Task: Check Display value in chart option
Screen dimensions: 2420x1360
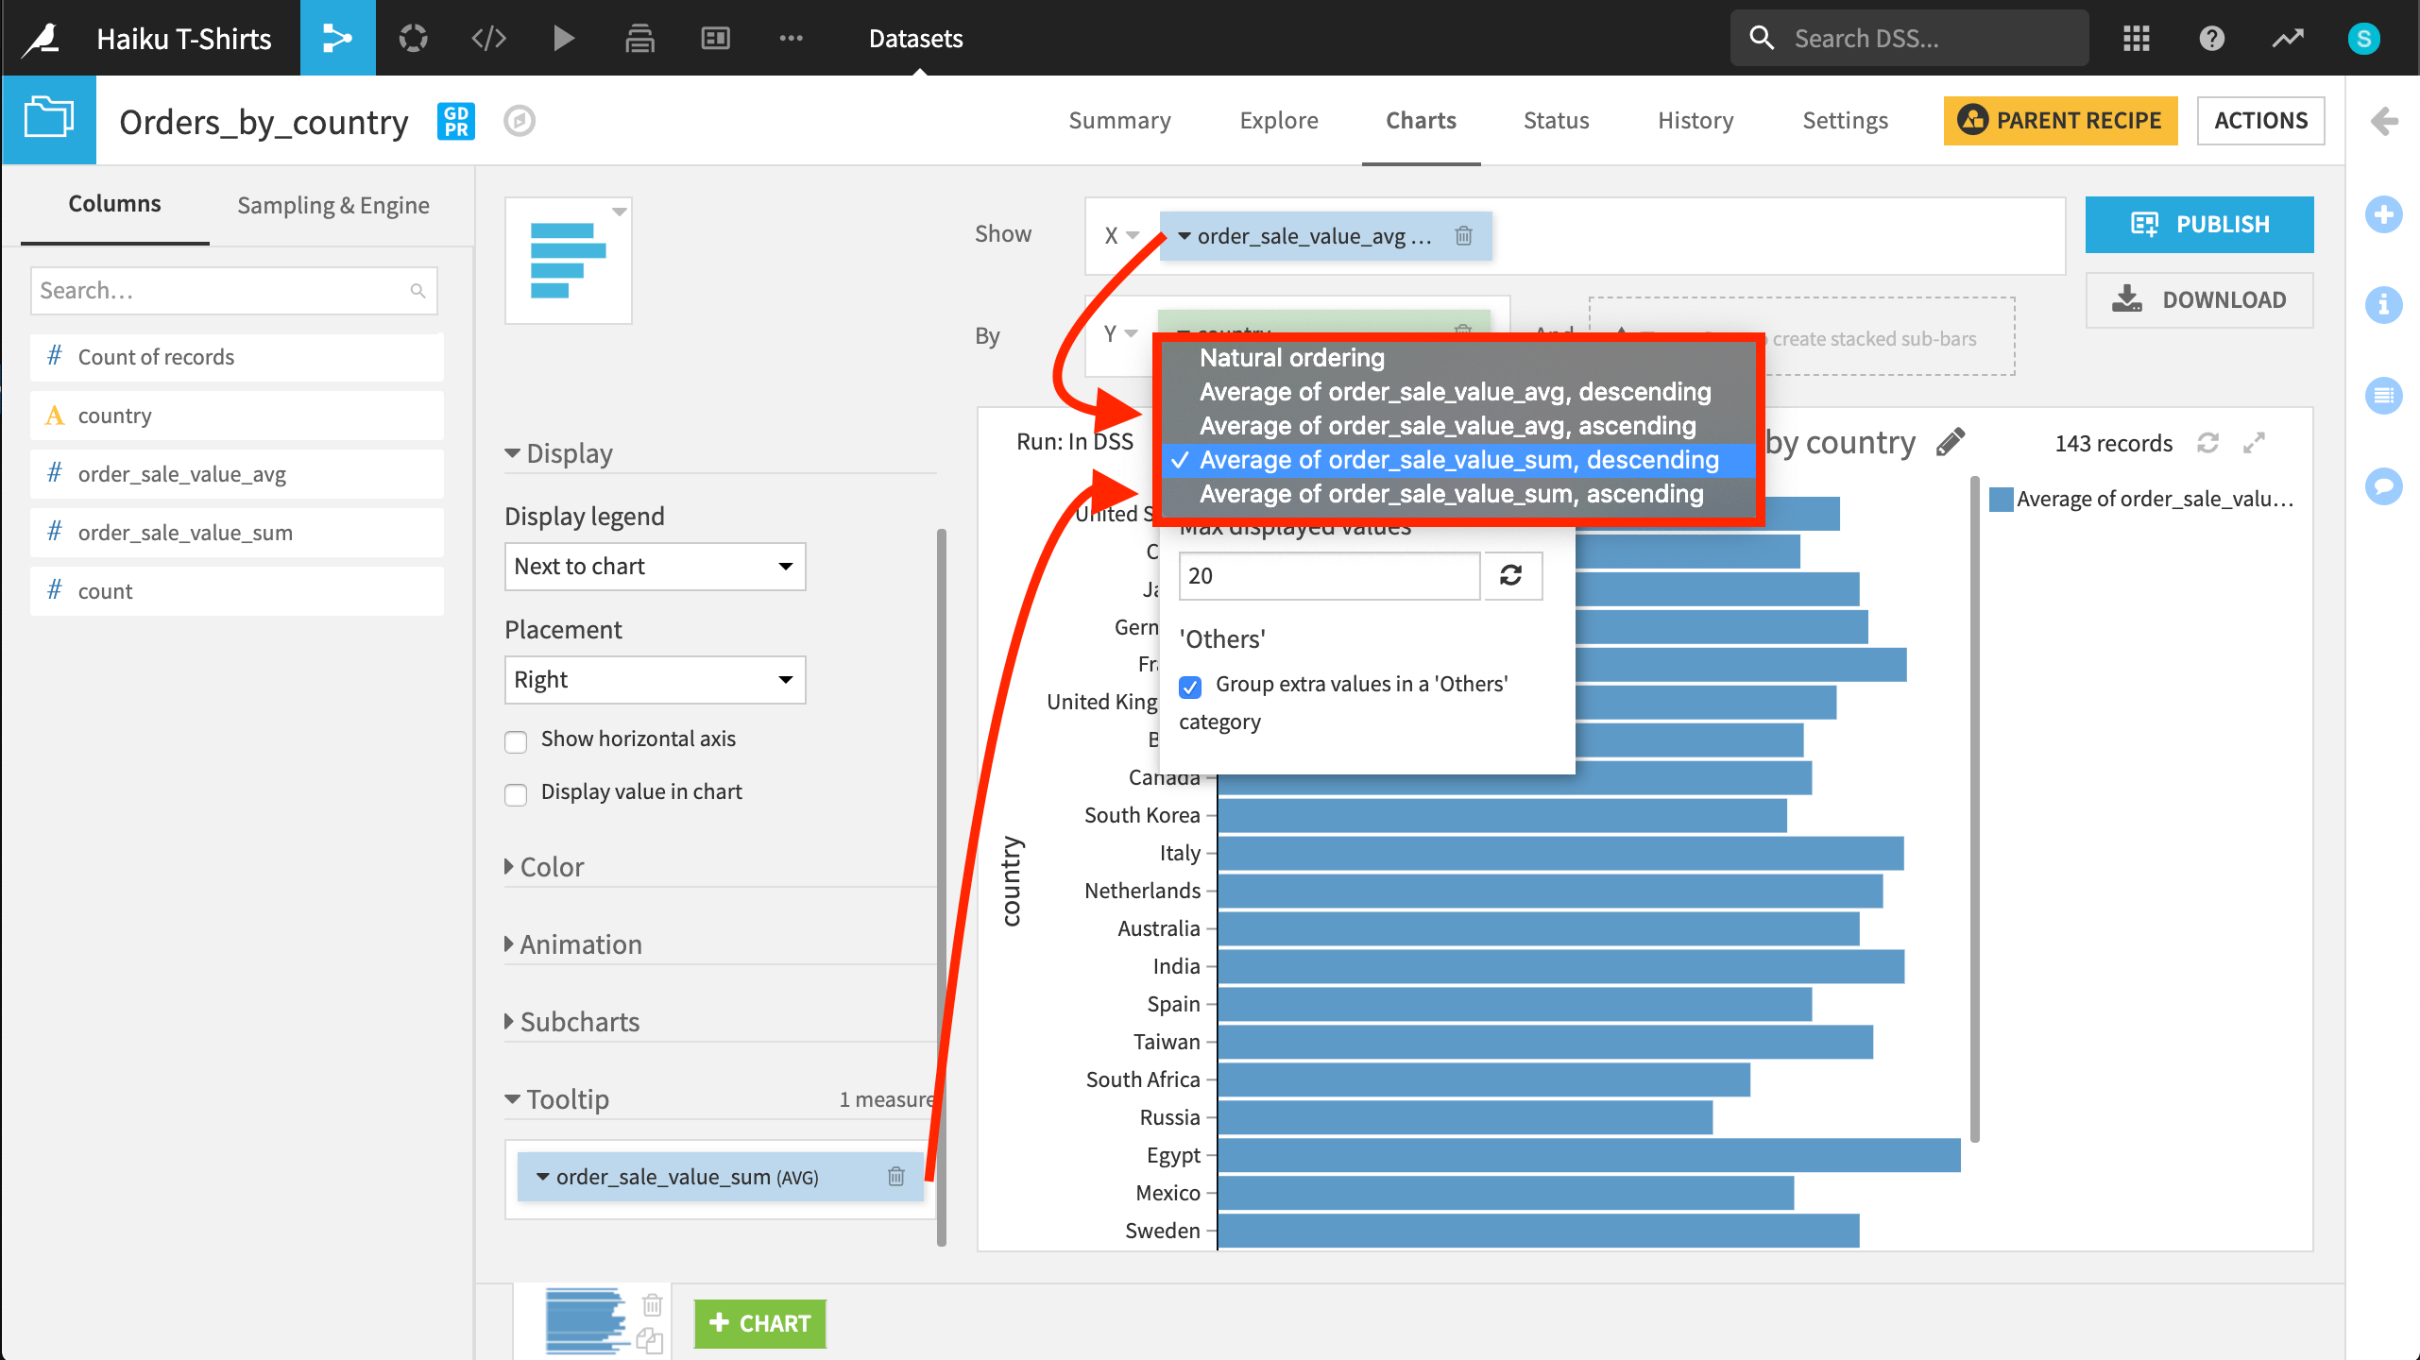Action: (516, 794)
